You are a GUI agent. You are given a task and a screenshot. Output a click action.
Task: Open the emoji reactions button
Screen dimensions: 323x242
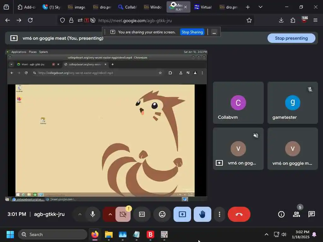tap(162, 214)
